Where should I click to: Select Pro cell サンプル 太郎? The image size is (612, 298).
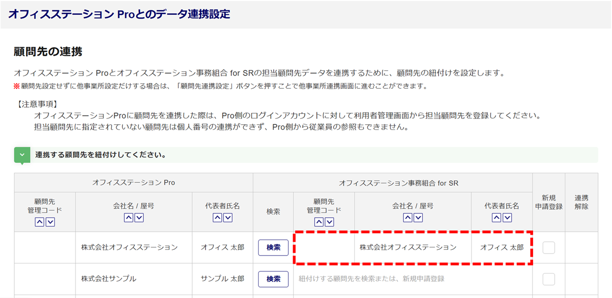(222, 279)
